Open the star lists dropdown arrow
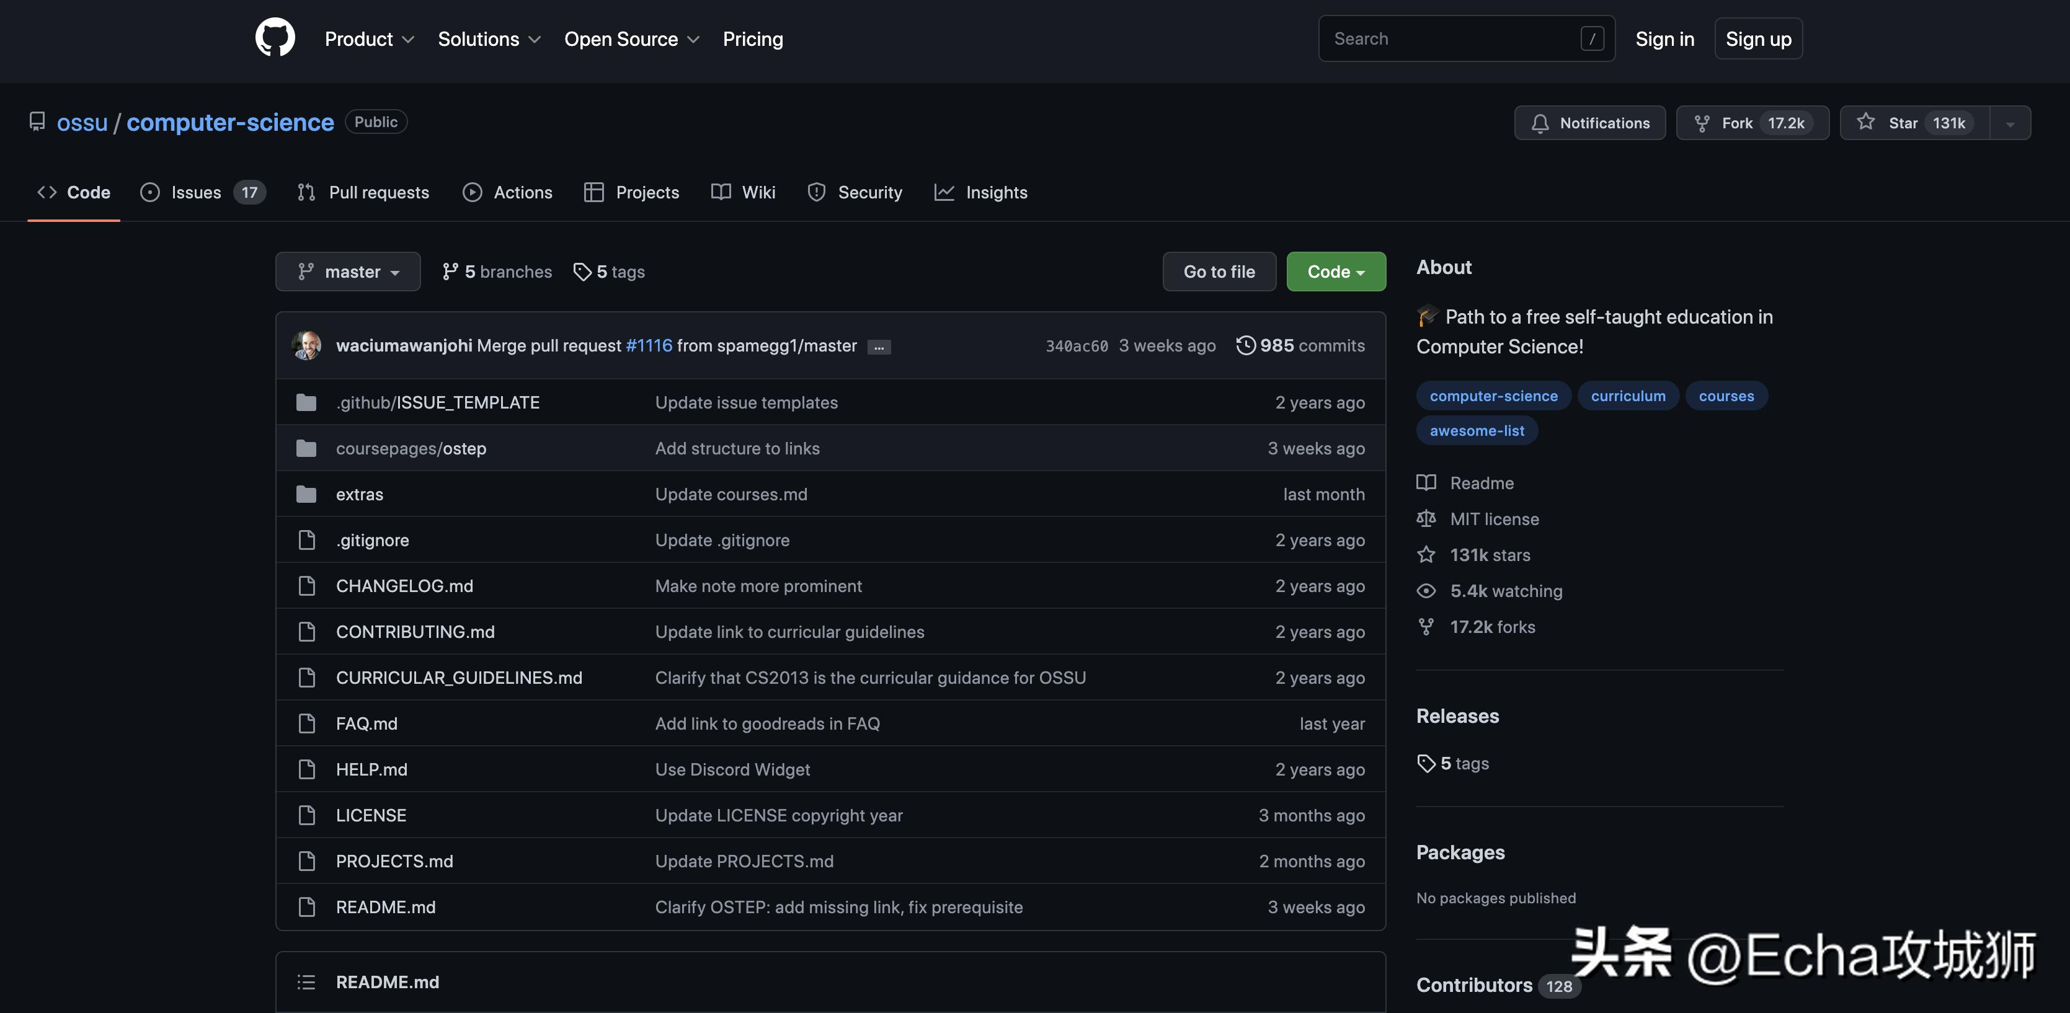 [2010, 124]
